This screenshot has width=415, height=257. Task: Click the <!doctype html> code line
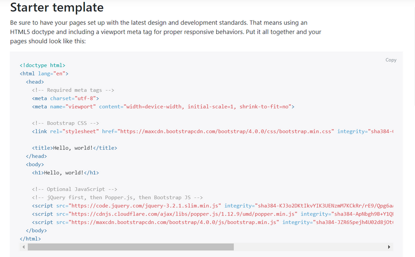[x=42, y=65]
